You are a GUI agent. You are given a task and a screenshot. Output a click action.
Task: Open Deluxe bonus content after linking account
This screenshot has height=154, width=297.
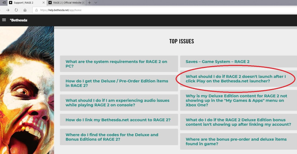(x=238, y=122)
